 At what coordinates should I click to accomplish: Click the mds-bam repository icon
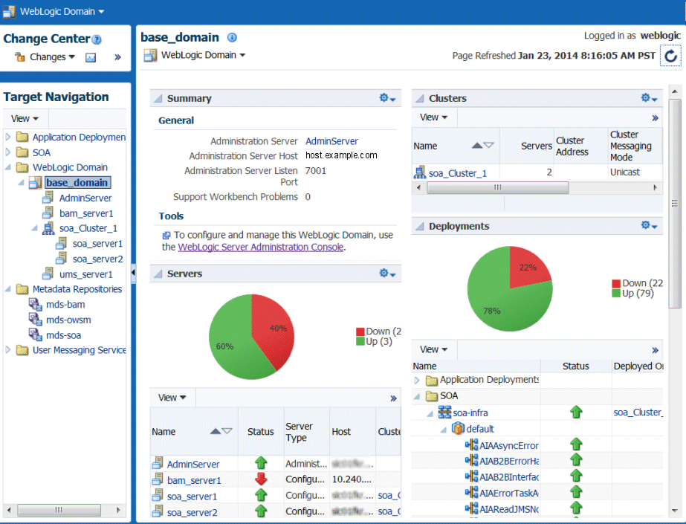[x=36, y=304]
